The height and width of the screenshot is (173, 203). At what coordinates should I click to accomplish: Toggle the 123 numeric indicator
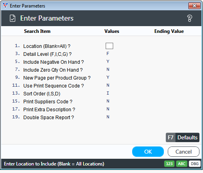(x=169, y=164)
